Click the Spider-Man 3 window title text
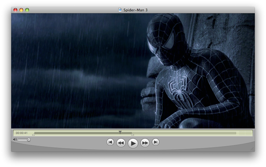The height and width of the screenshot is (167, 266). tap(135, 10)
